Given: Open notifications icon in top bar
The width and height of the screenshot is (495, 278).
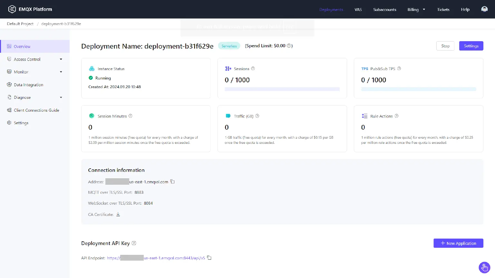Looking at the screenshot, I should 484,9.
